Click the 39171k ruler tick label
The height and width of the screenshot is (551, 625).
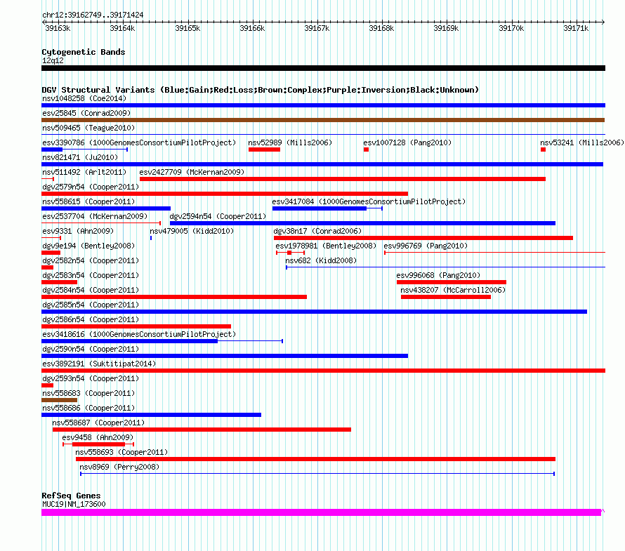point(576,28)
